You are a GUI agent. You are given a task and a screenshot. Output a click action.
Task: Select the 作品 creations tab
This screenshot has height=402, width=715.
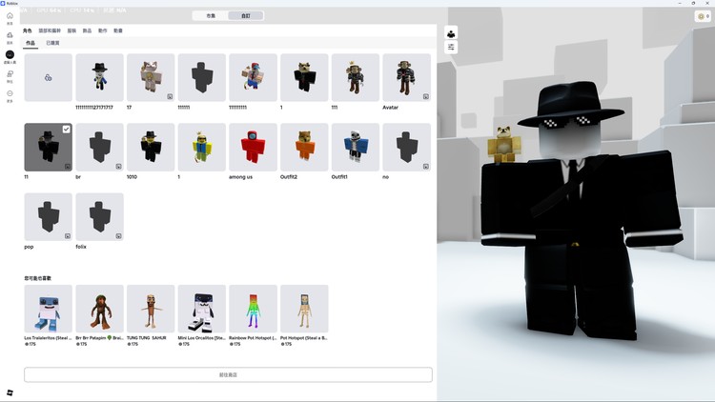pos(31,43)
